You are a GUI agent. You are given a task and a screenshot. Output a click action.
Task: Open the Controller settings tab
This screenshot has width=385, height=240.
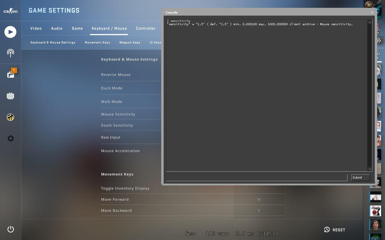146,28
